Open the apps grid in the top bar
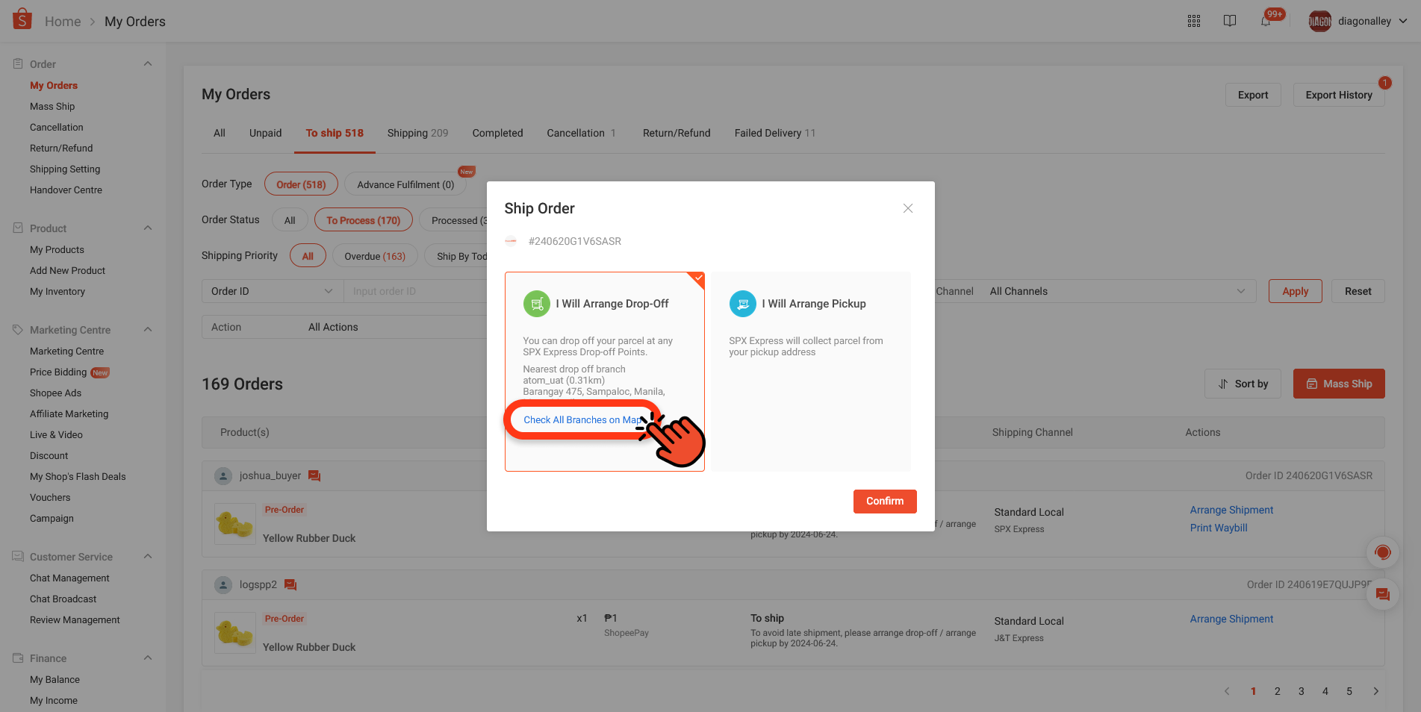This screenshot has width=1421, height=712. [1193, 20]
